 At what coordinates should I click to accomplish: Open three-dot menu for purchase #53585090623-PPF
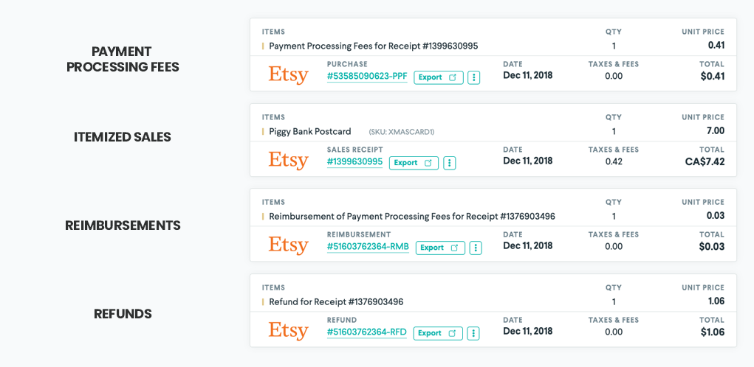click(x=474, y=77)
